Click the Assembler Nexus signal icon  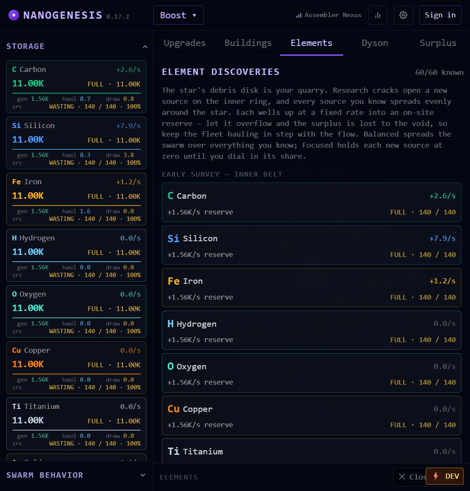tap(298, 15)
